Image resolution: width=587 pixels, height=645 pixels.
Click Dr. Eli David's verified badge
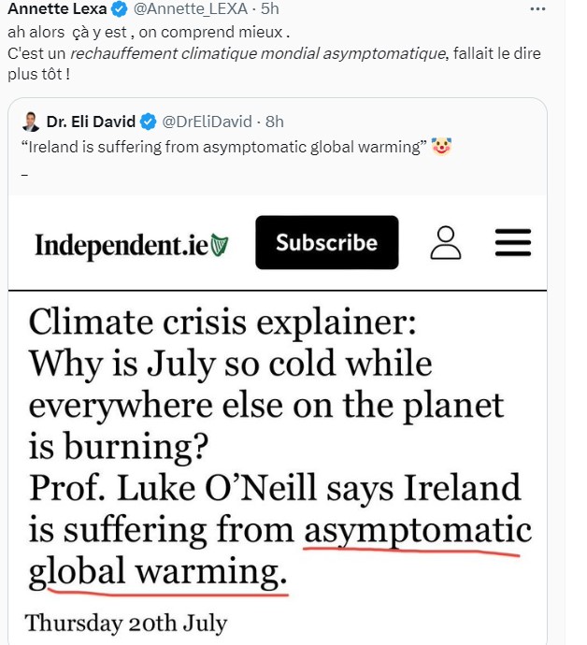pyautogui.click(x=150, y=122)
